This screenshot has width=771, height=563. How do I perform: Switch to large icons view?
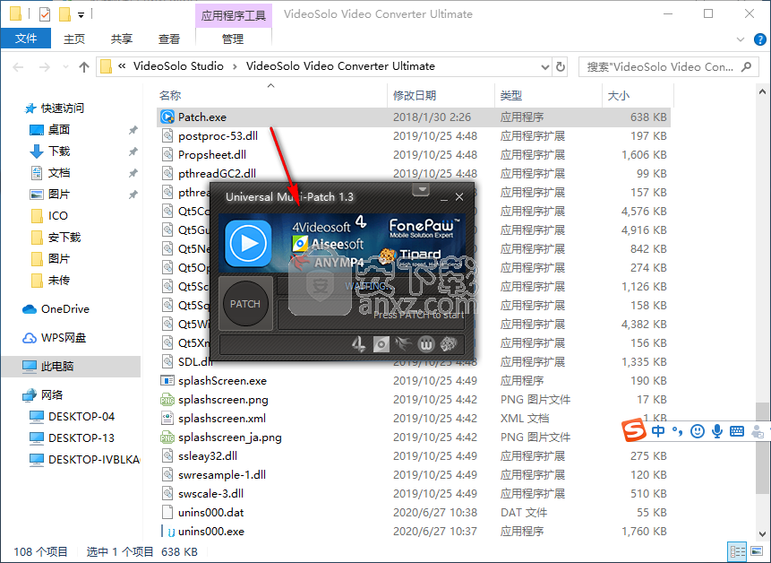coord(757,551)
